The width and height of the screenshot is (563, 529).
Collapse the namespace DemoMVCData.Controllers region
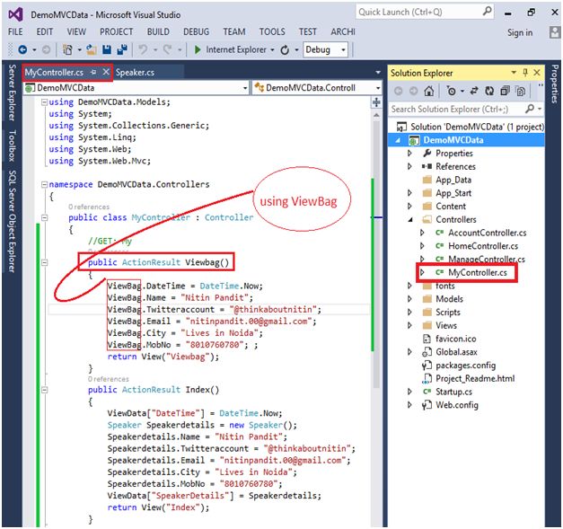pyautogui.click(x=44, y=185)
